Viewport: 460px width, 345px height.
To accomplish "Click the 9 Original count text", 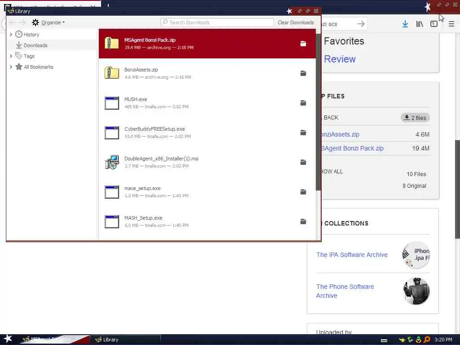I will click(x=414, y=186).
